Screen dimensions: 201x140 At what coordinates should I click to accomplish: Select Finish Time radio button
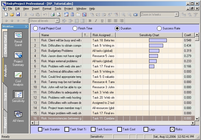point(75,28)
